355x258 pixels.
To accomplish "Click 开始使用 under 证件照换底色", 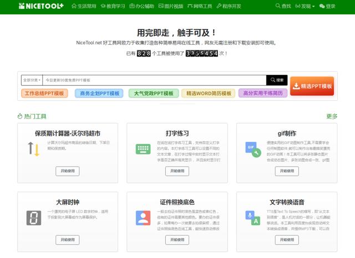I will [177, 240].
